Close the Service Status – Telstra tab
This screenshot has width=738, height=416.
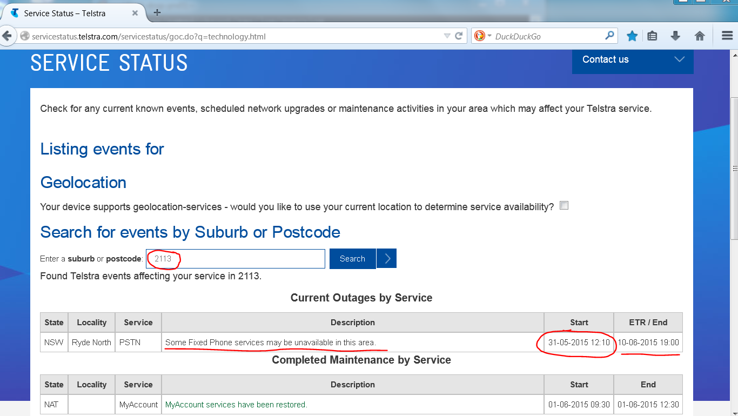(x=135, y=13)
